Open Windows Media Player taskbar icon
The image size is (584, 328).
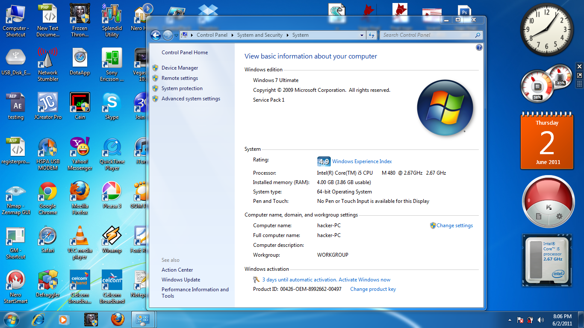point(63,319)
